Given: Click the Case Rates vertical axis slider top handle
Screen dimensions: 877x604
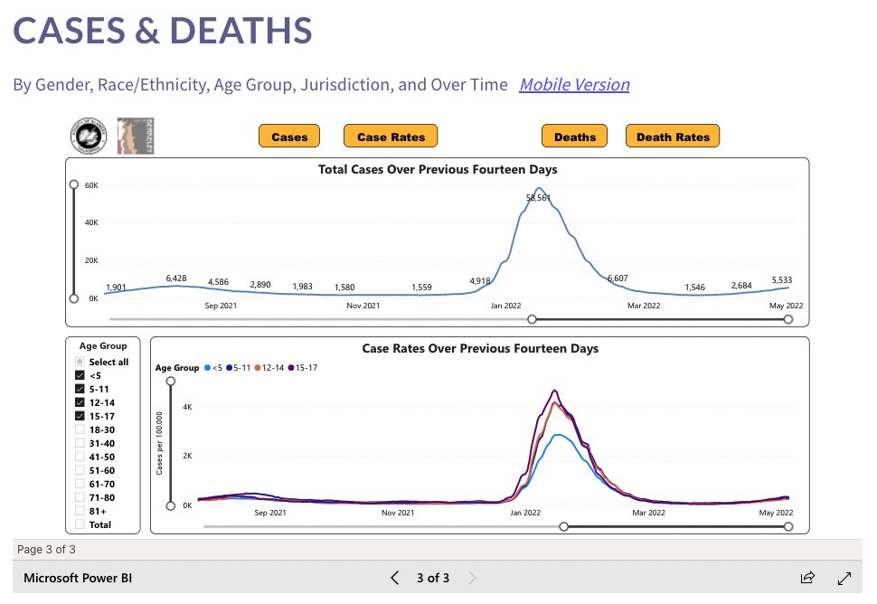Looking at the screenshot, I should (x=169, y=381).
